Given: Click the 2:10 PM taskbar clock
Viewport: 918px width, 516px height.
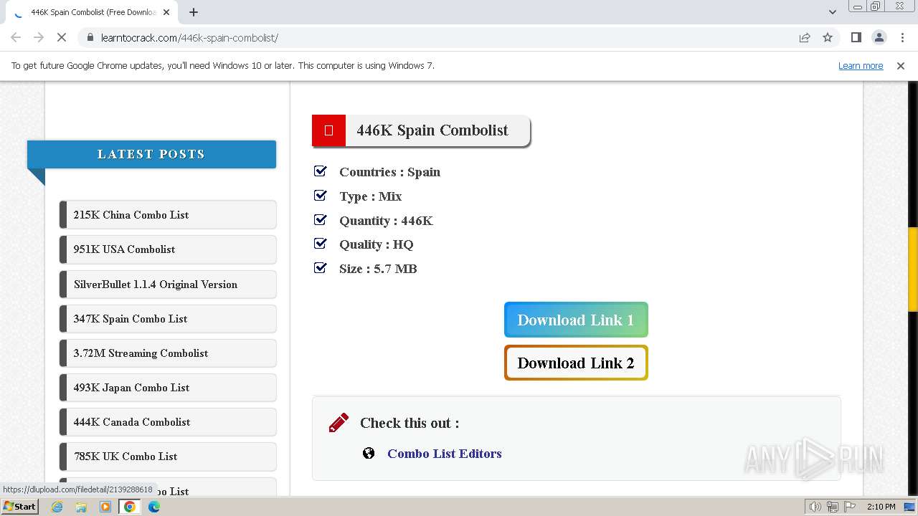Looking at the screenshot, I should coord(881,507).
